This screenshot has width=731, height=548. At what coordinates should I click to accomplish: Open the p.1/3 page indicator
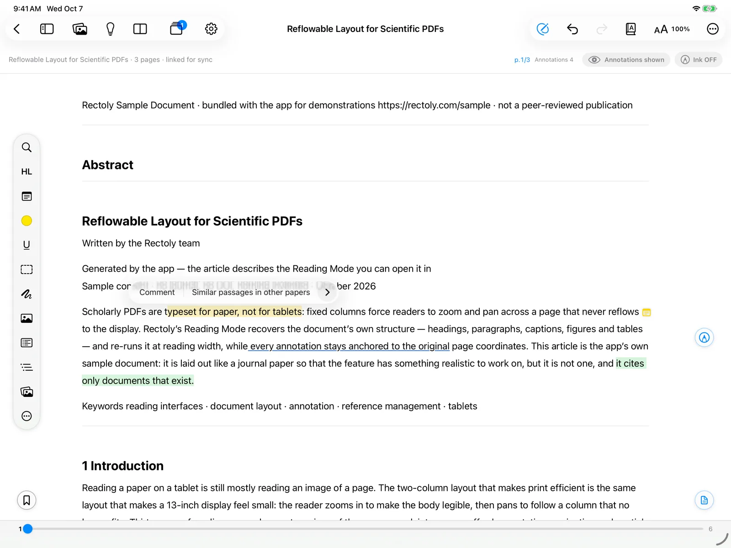pyautogui.click(x=522, y=60)
